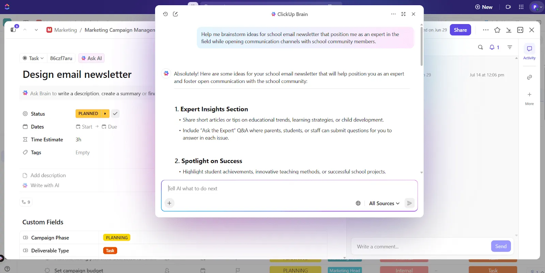Open the Task type dropdown
The width and height of the screenshot is (545, 273).
point(33,58)
